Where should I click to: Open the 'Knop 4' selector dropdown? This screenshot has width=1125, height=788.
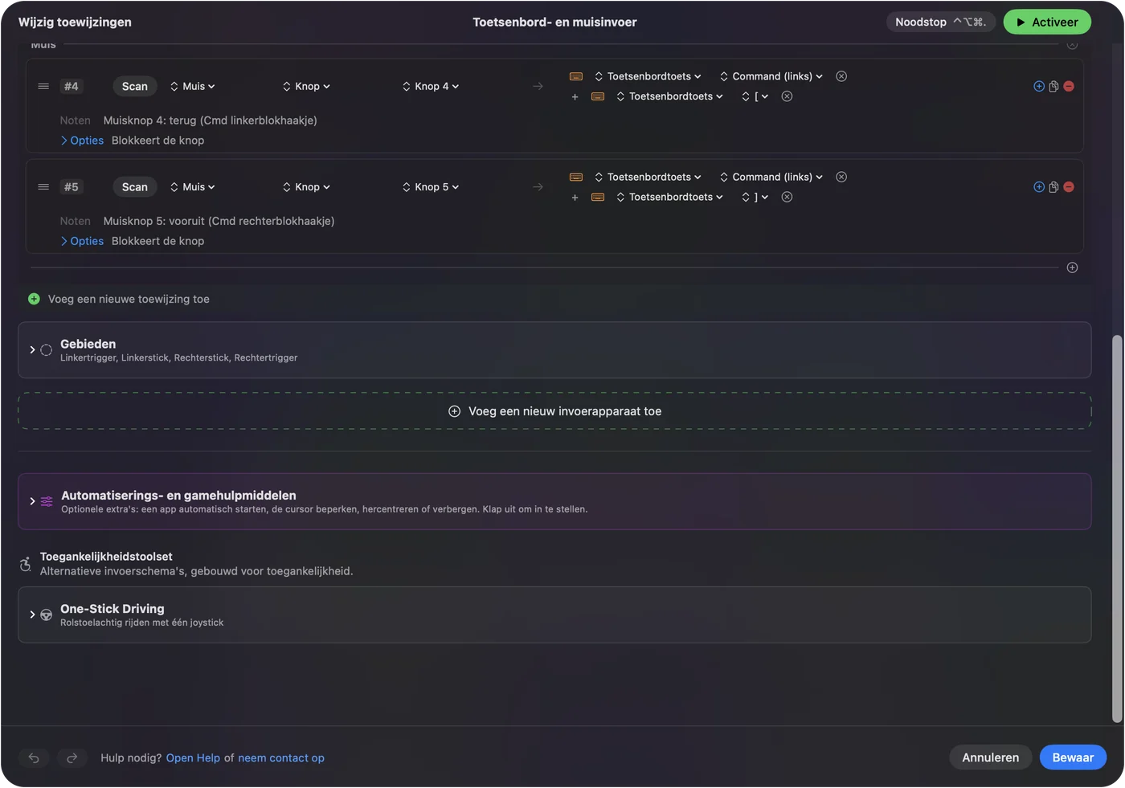click(x=431, y=86)
